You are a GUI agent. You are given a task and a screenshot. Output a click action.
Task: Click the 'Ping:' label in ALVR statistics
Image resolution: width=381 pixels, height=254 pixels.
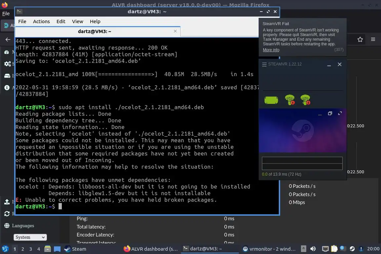click(82, 219)
